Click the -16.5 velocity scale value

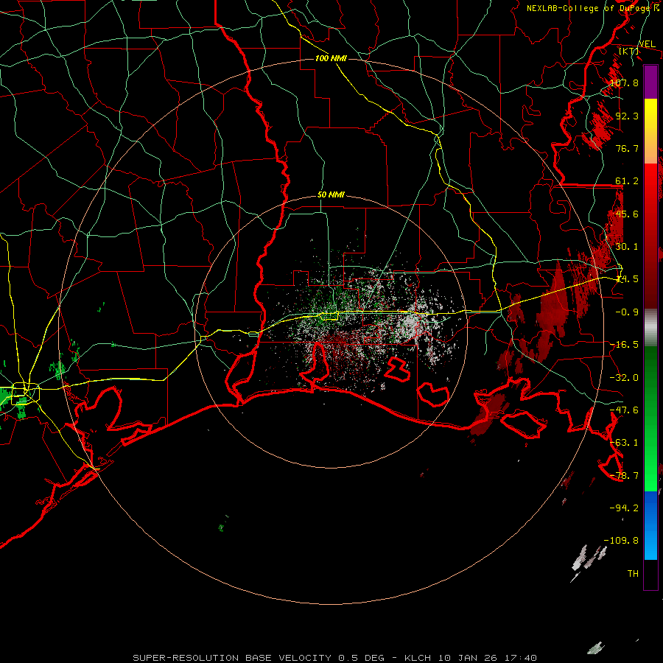624,345
